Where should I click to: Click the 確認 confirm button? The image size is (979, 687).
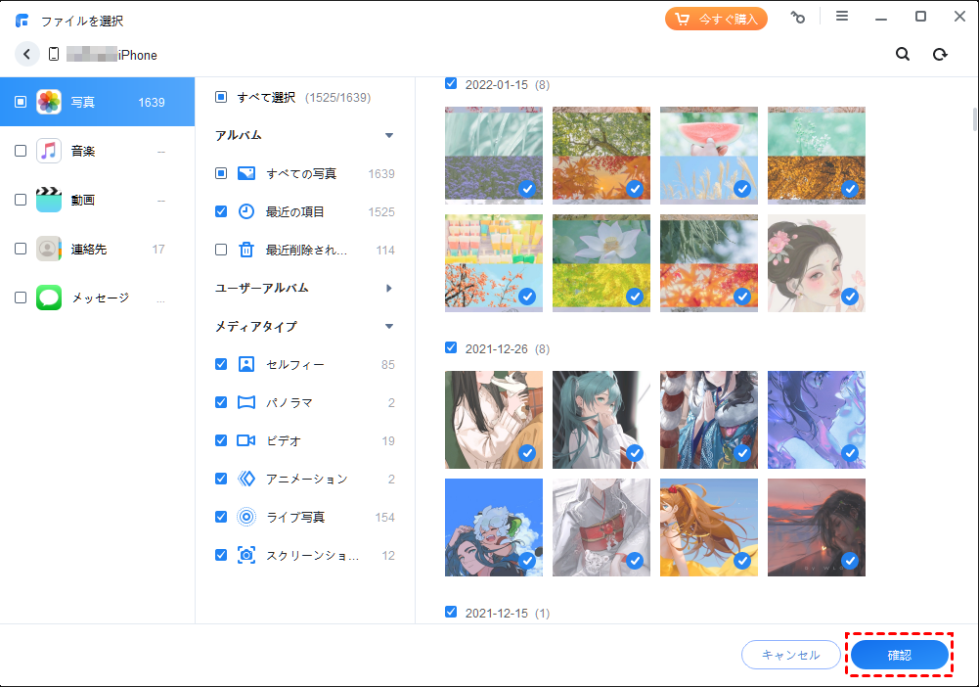[900, 655]
